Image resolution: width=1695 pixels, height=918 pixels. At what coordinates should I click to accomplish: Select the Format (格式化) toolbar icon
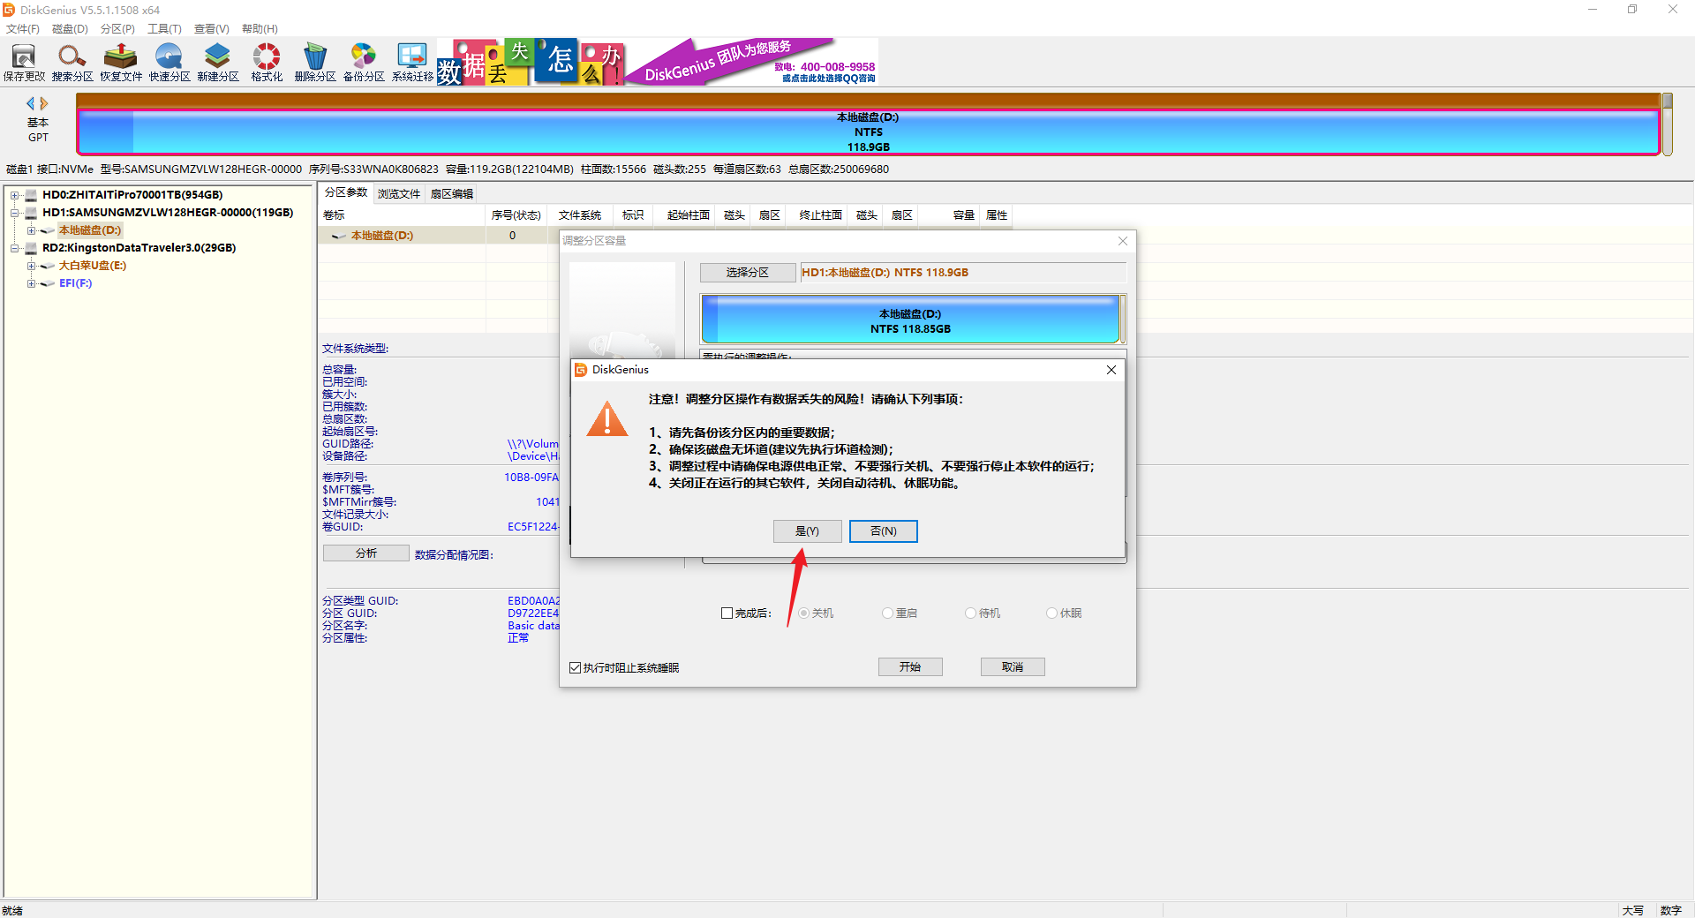click(x=267, y=63)
